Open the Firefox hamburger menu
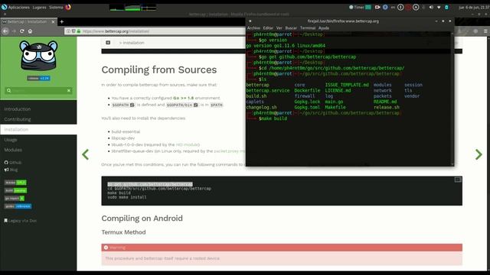The image size is (490, 275). 485,31
